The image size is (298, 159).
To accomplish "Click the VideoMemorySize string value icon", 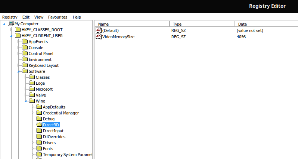I will pyautogui.click(x=99, y=36).
